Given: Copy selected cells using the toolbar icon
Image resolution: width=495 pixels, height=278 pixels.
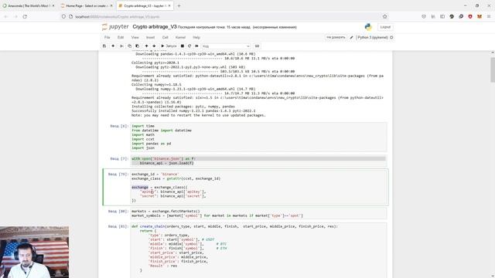Looking at the screenshot, I should point(129,46).
